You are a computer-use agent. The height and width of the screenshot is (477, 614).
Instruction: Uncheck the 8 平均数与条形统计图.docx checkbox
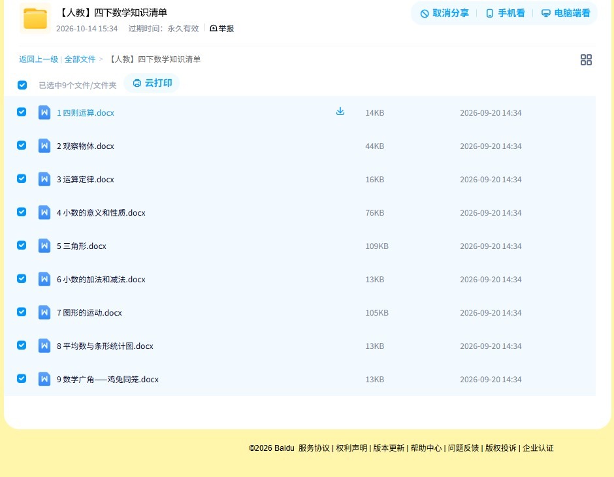point(22,345)
